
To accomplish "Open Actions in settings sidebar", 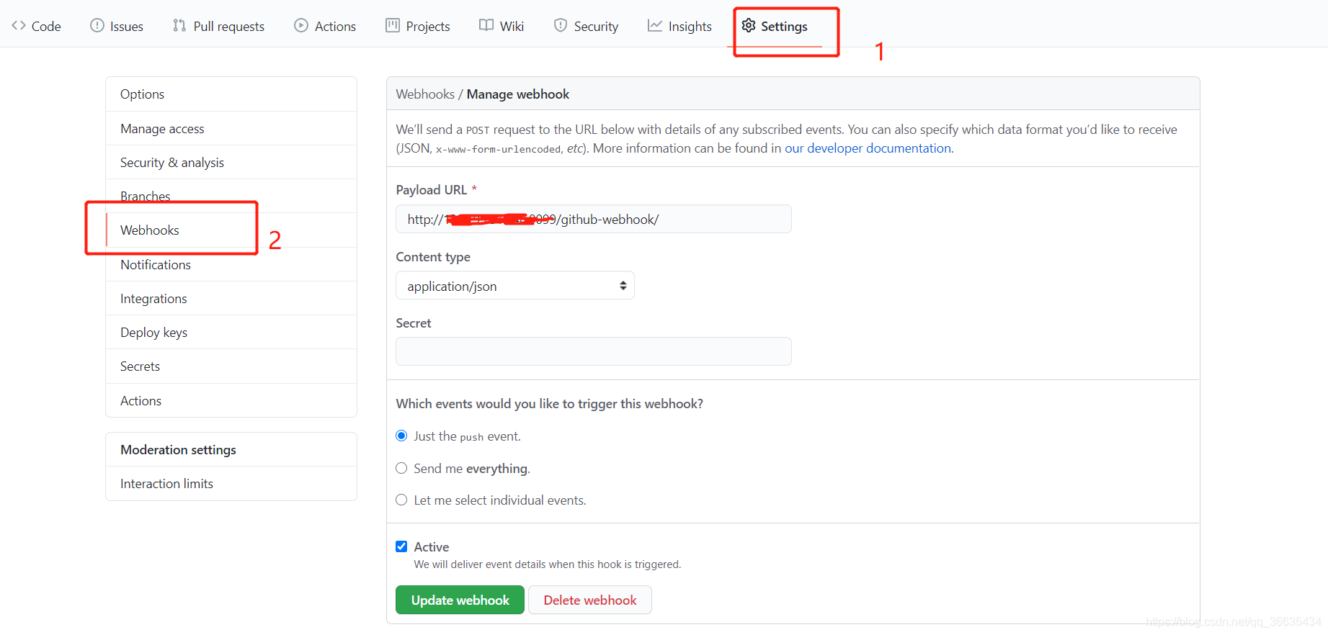I will click(x=231, y=400).
